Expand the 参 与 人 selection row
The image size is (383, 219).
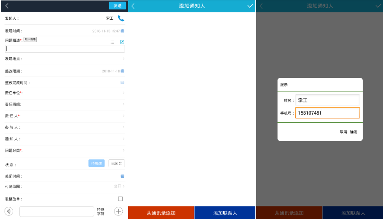coord(65,127)
